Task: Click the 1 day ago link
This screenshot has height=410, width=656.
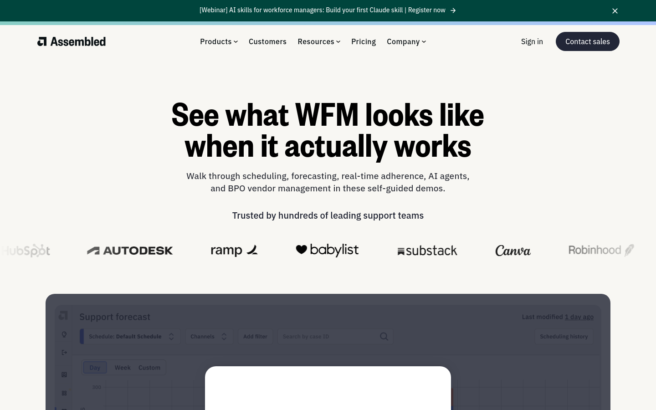Action: (x=579, y=317)
